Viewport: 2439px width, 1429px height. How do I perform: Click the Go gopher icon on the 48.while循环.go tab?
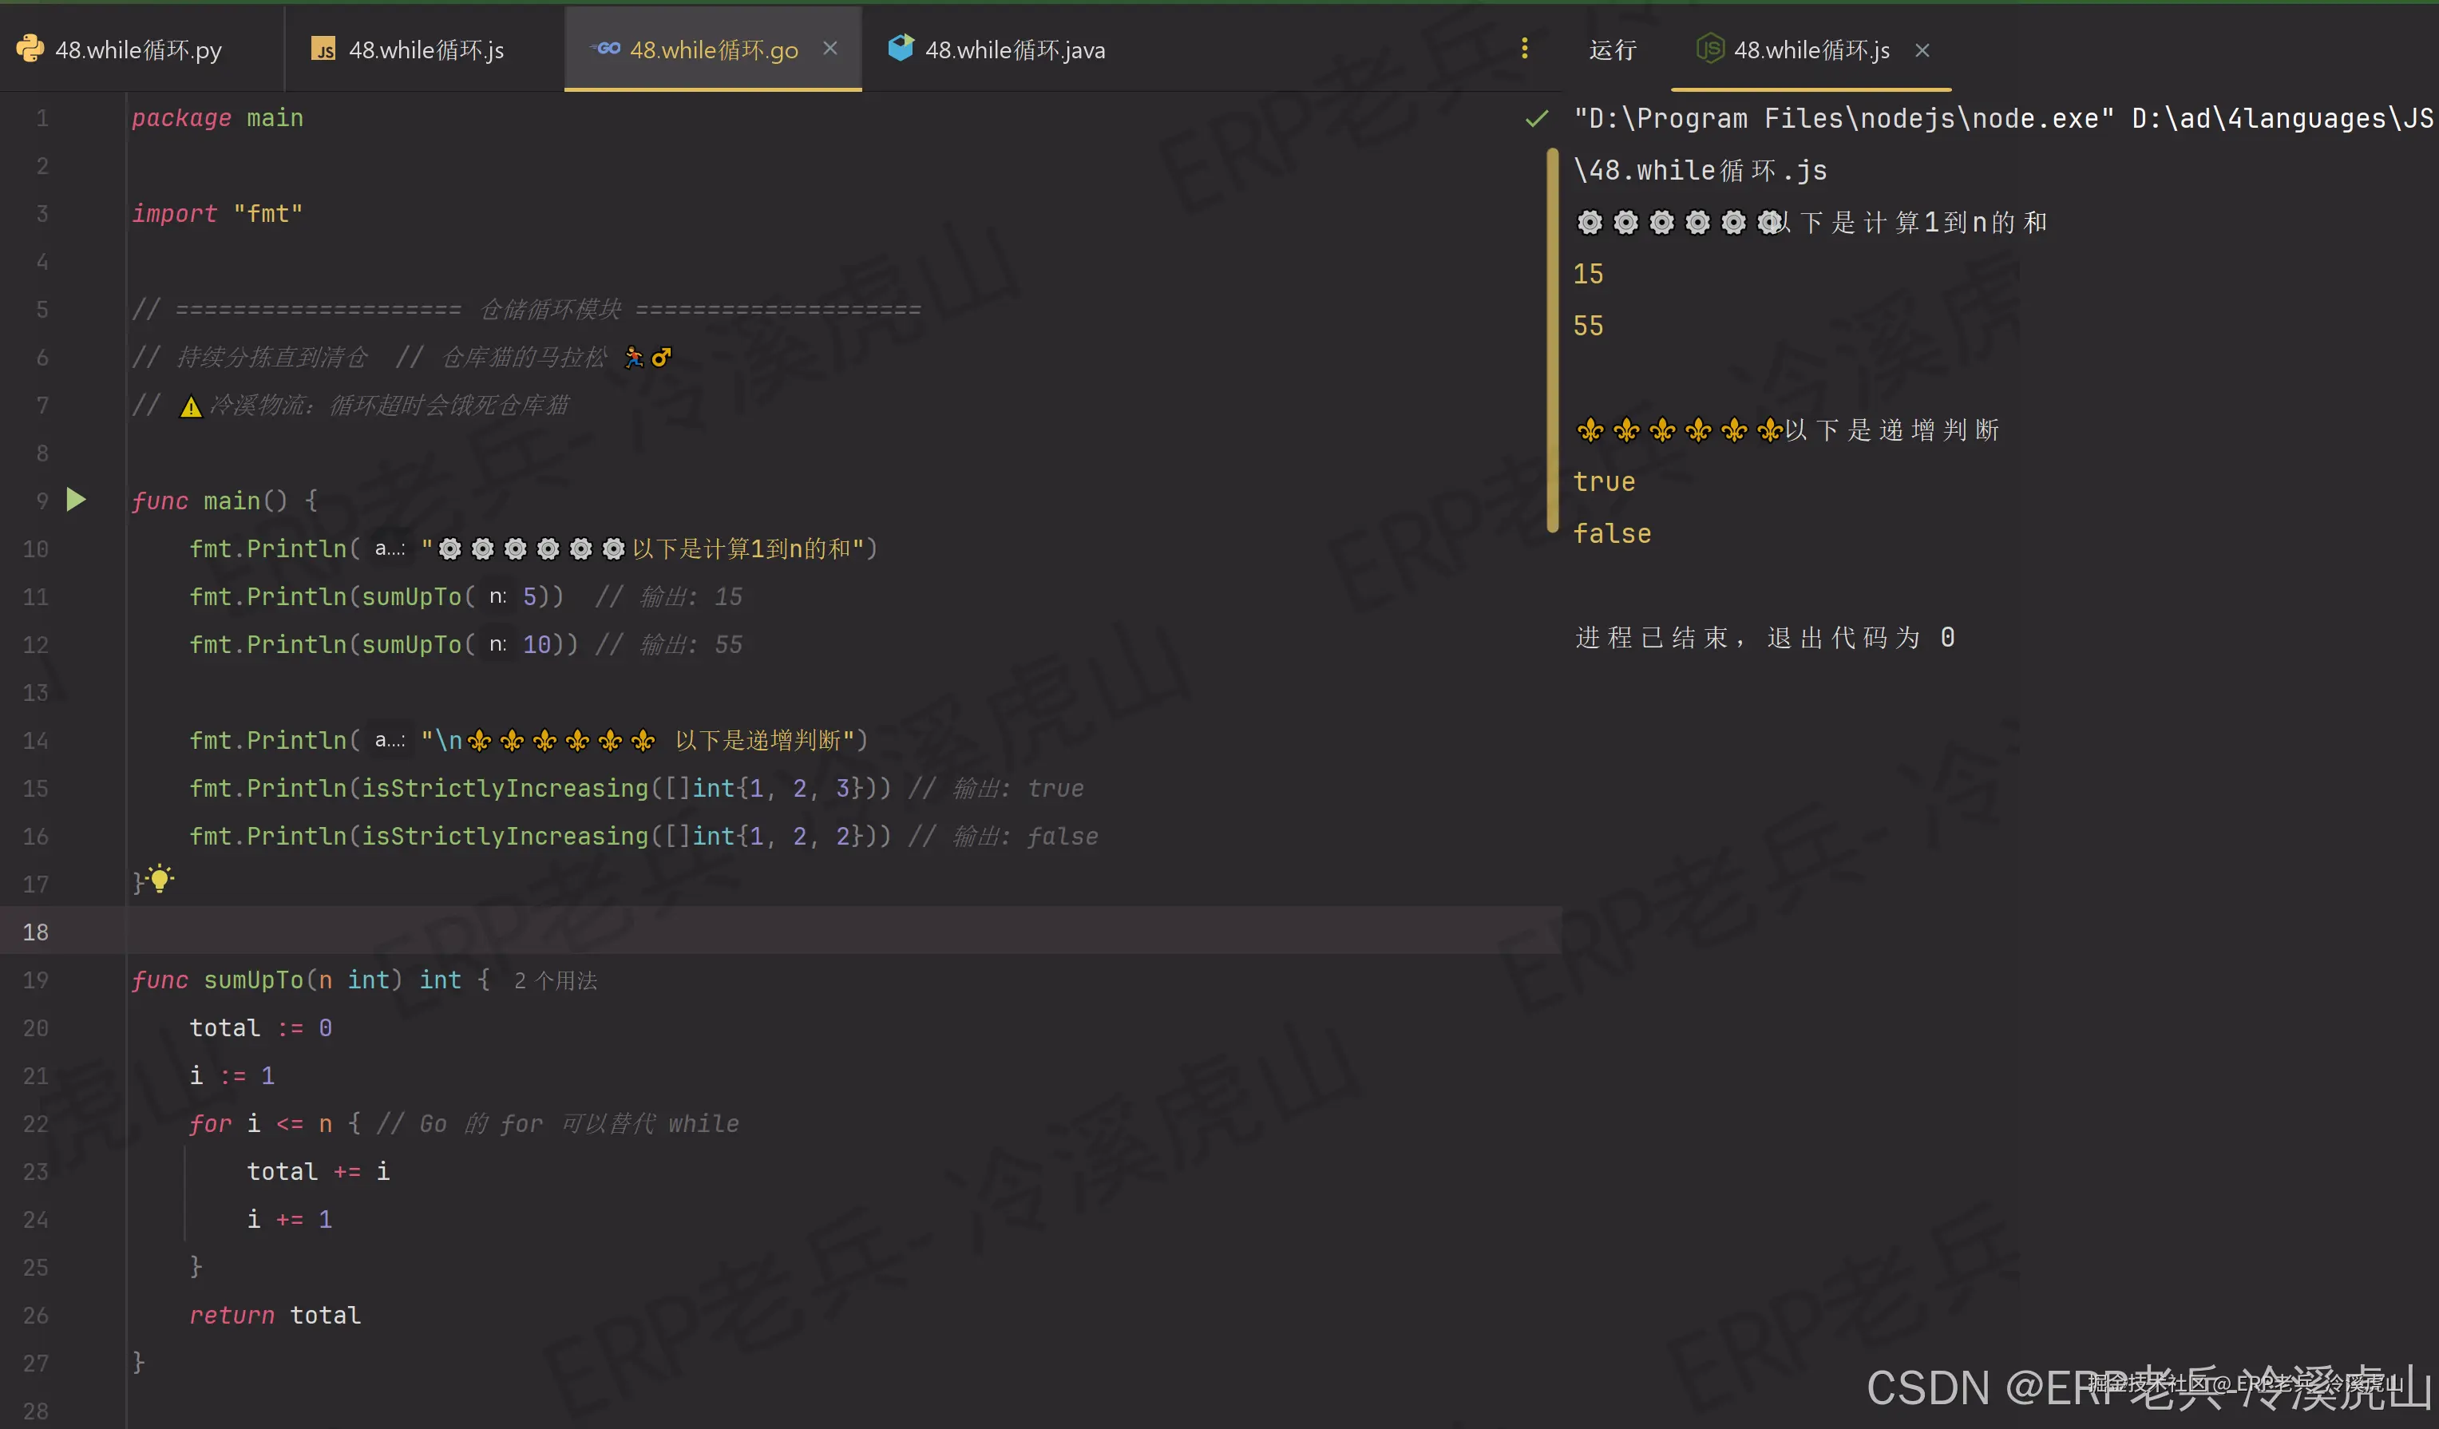click(x=606, y=49)
